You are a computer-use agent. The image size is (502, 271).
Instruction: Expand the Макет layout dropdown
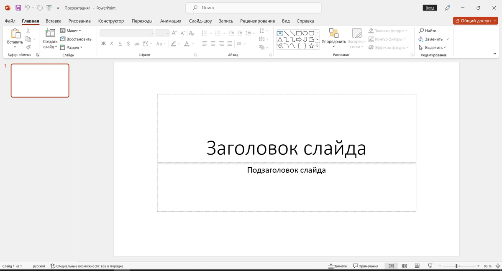click(71, 31)
